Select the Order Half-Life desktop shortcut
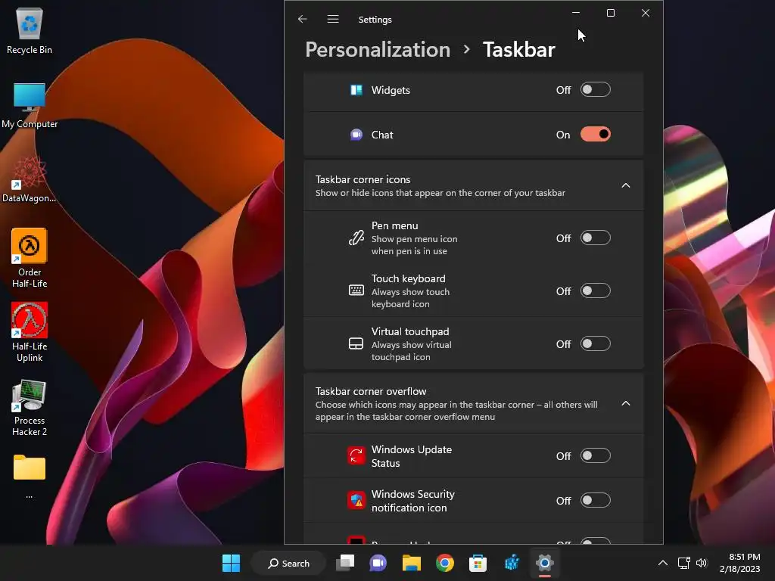 point(30,259)
